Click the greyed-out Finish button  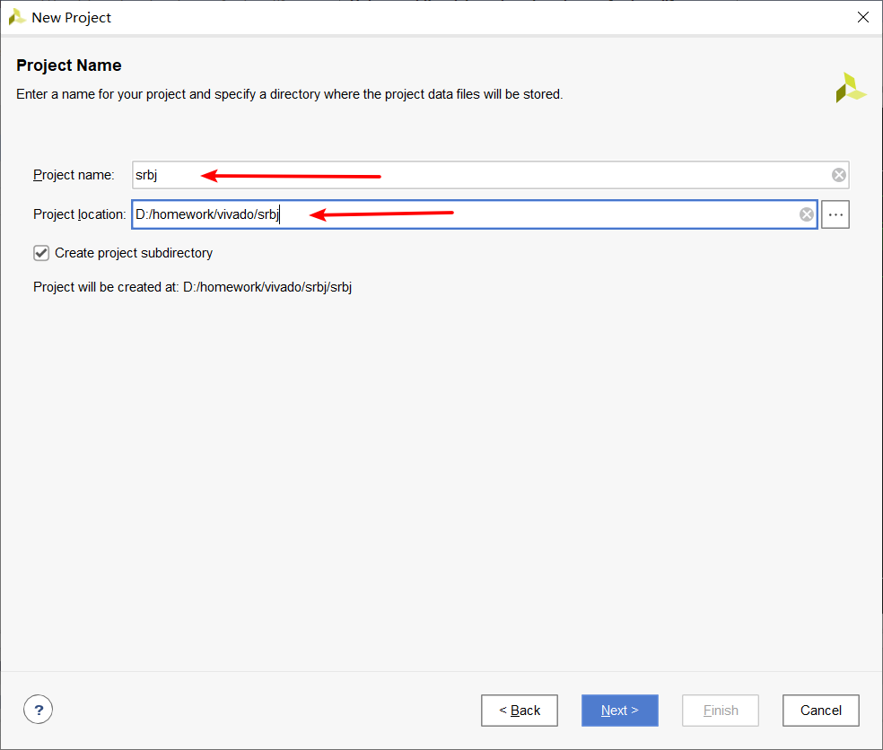tap(721, 711)
